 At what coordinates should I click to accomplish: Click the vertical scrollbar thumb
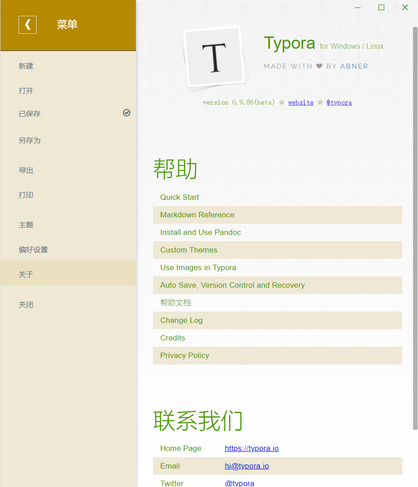coord(415,228)
